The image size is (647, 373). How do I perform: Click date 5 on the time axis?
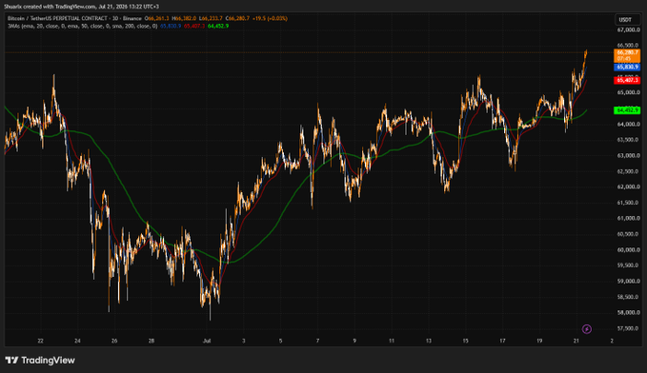(280, 341)
